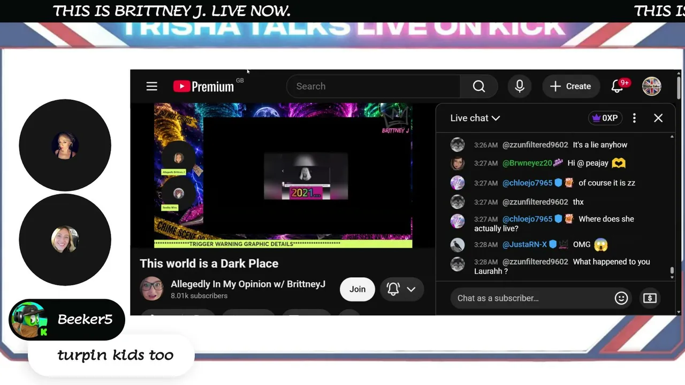Click avatar beside "of course it is zz"
Screen dimensions: 685x385
(x=458, y=183)
